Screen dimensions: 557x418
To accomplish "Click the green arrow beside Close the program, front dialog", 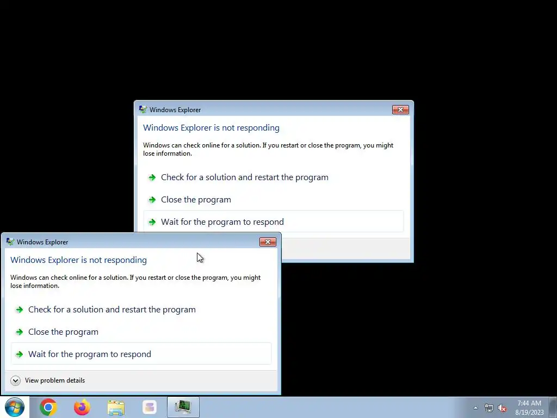I will coord(19,332).
